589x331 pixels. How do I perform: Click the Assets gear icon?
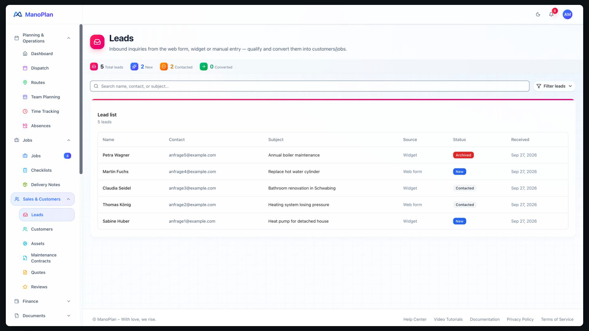pos(25,244)
